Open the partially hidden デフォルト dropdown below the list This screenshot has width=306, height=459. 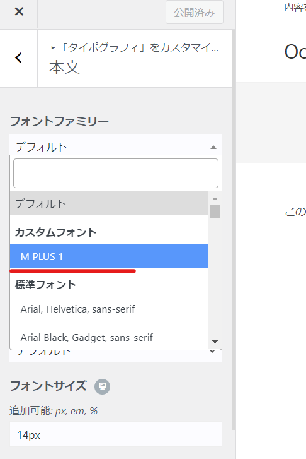tap(116, 355)
